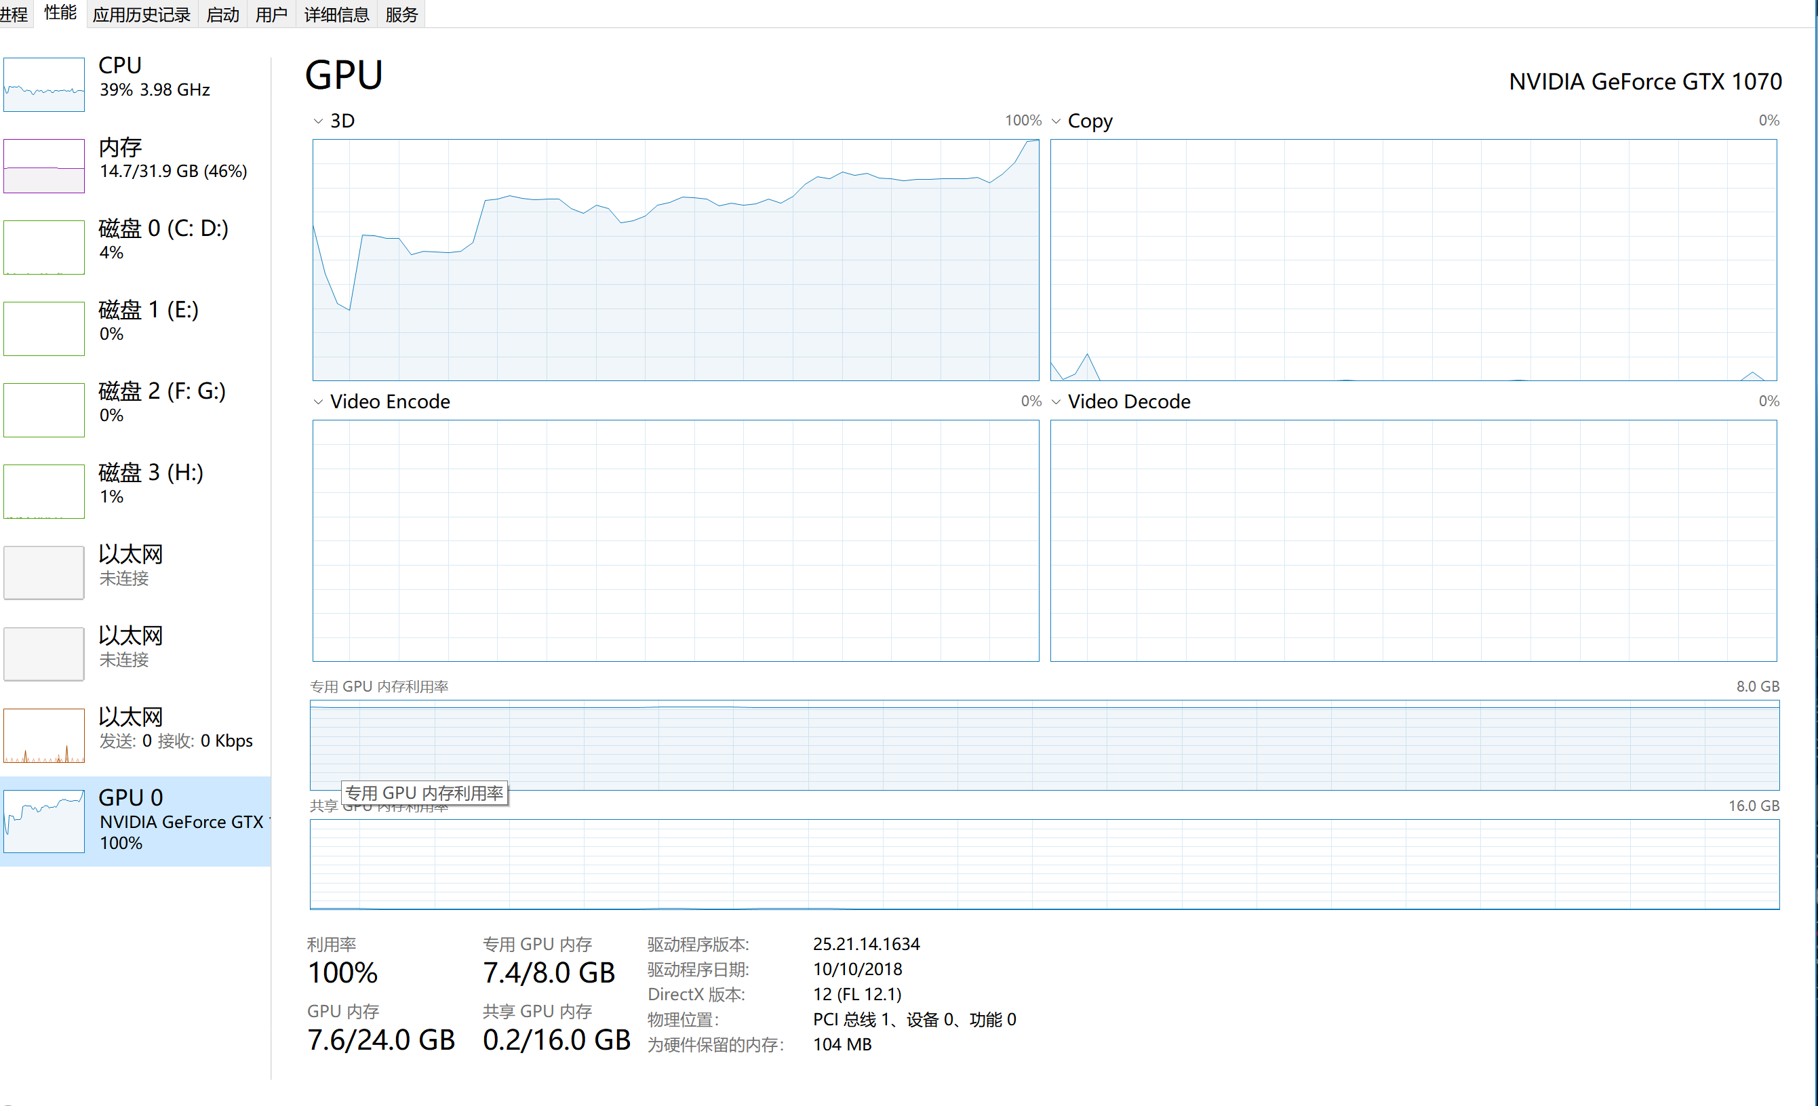Image resolution: width=1818 pixels, height=1106 pixels.
Task: Click the 为硬件保留的内存 label
Action: click(x=715, y=1045)
